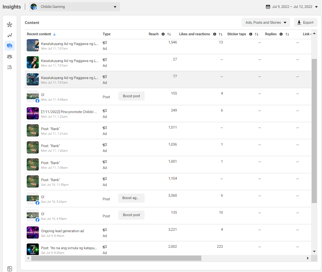Open the Audience sidebar icon
Screen dimensions: 322x272
[10, 57]
